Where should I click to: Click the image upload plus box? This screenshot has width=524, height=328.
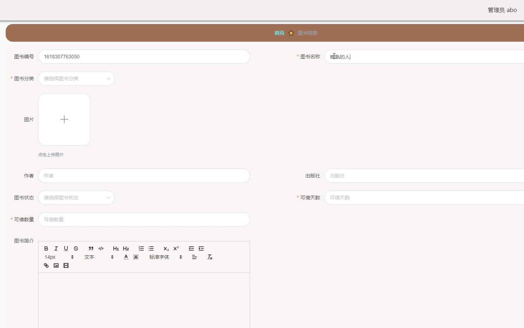[x=64, y=119]
